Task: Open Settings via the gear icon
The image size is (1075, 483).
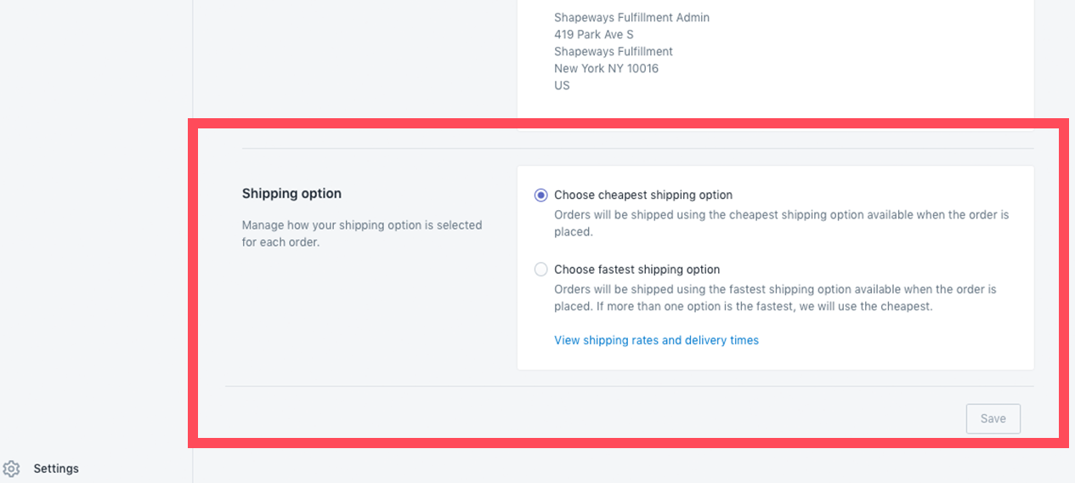Action: click(x=11, y=469)
